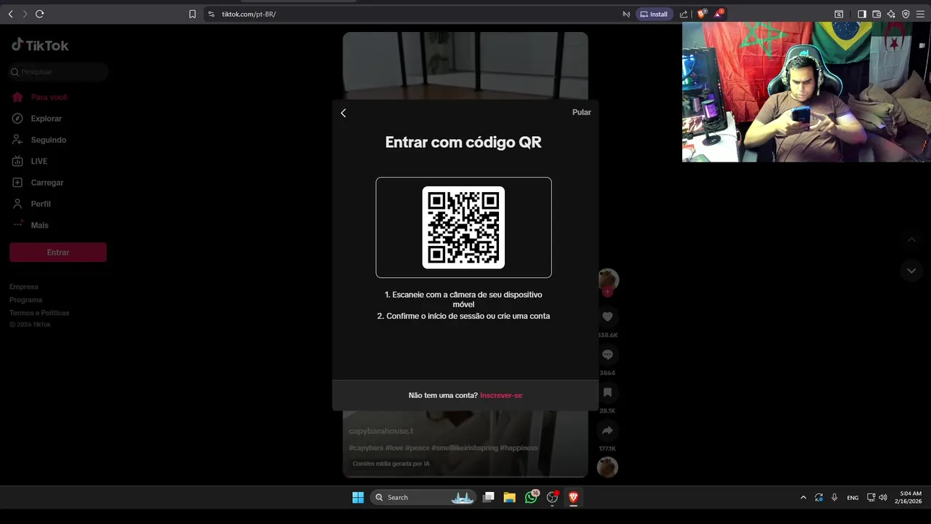Save the video with the bookmark icon

tap(607, 392)
